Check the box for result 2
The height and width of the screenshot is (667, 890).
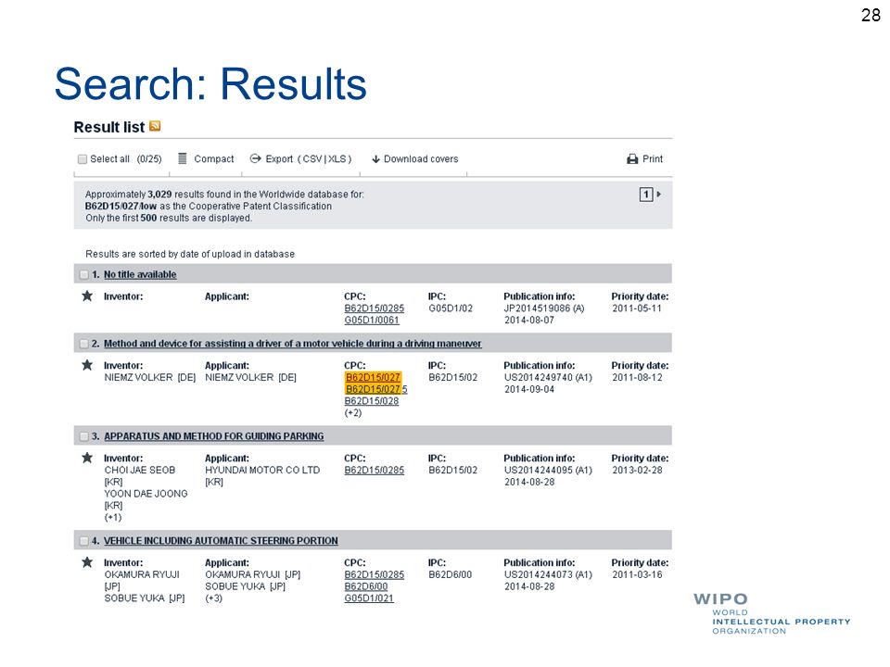(84, 344)
